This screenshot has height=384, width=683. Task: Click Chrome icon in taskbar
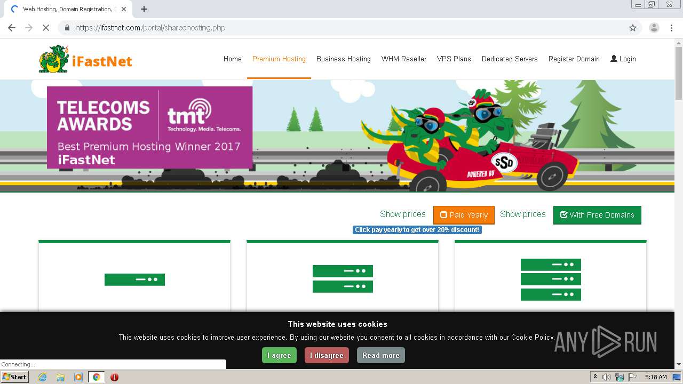coord(97,377)
